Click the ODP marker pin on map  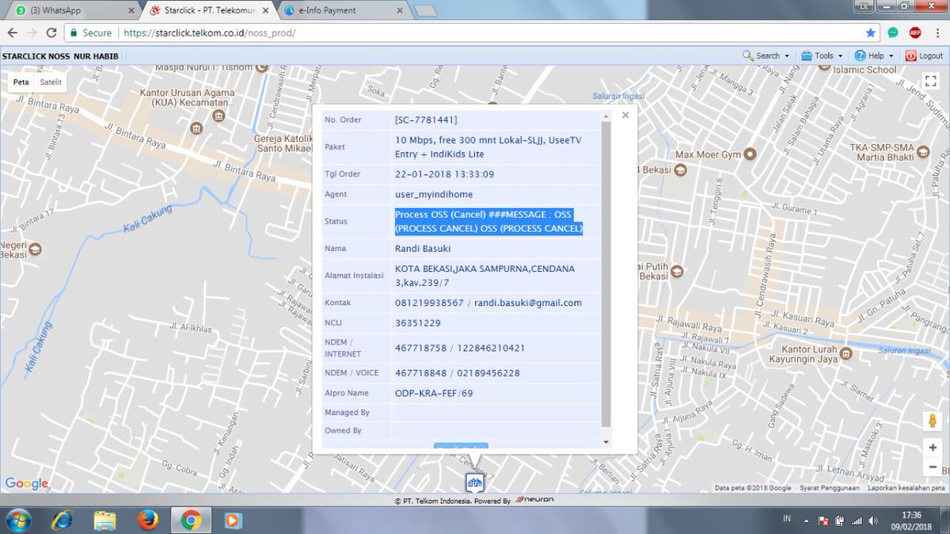point(474,483)
